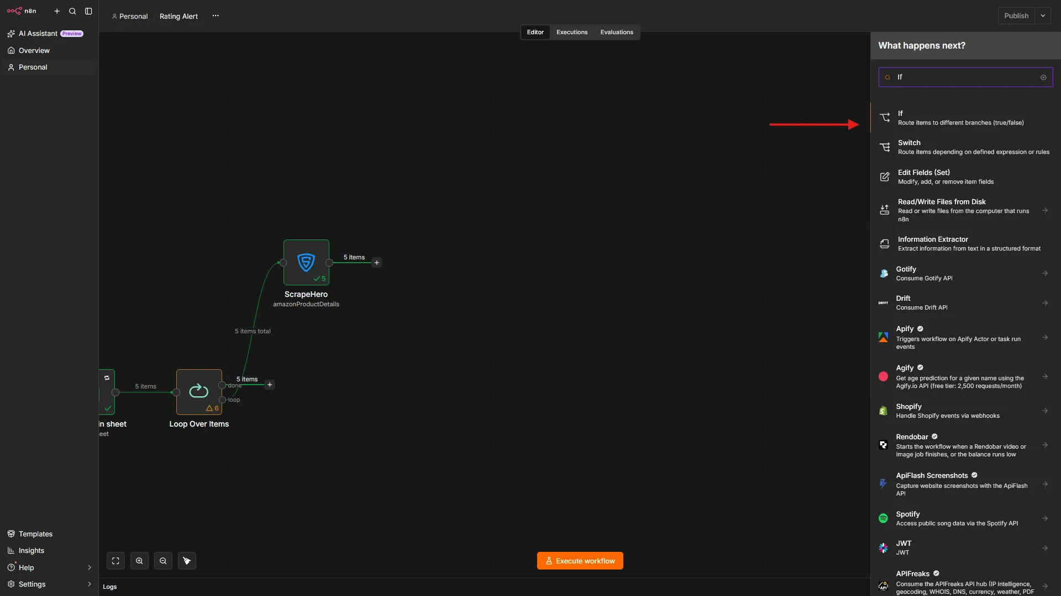Click the Publish button
This screenshot has width=1061, height=596.
coord(1016,16)
